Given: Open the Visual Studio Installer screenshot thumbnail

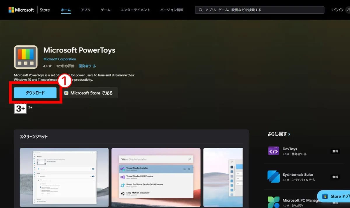Looking at the screenshot, I should click(156, 177).
